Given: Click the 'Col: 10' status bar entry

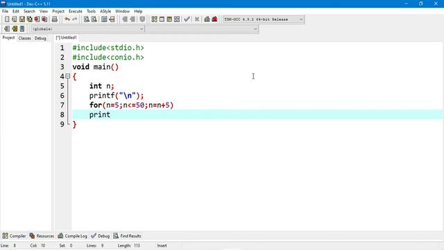Looking at the screenshot, I should [37, 245].
